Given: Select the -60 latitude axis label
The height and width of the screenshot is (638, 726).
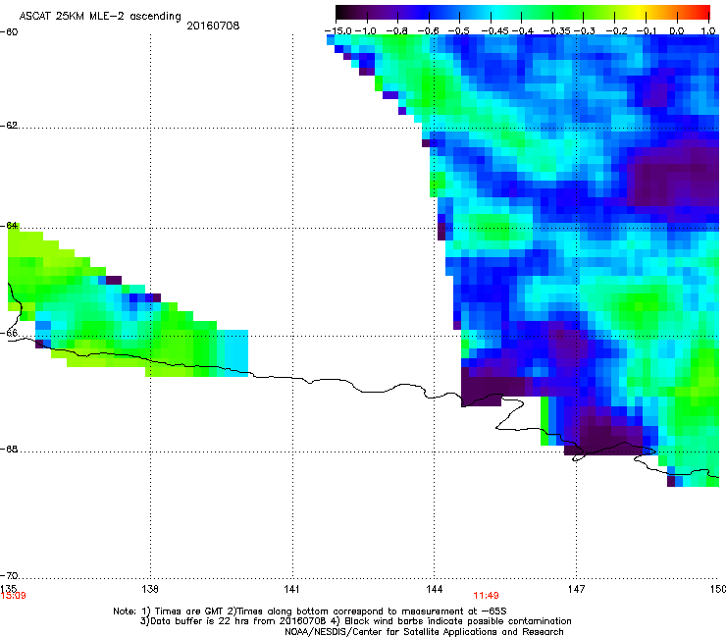Looking at the screenshot, I should [x=9, y=32].
